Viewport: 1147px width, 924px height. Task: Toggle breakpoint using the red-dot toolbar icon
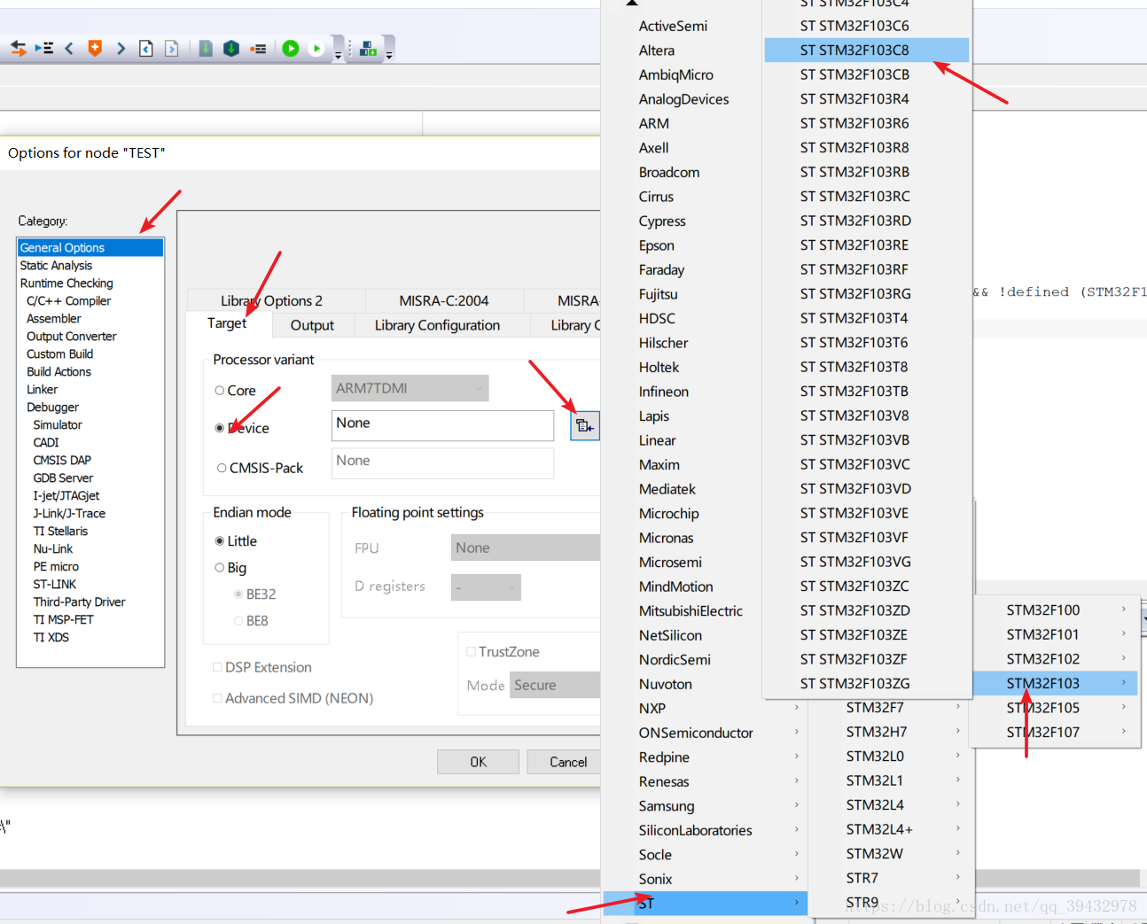coord(258,49)
